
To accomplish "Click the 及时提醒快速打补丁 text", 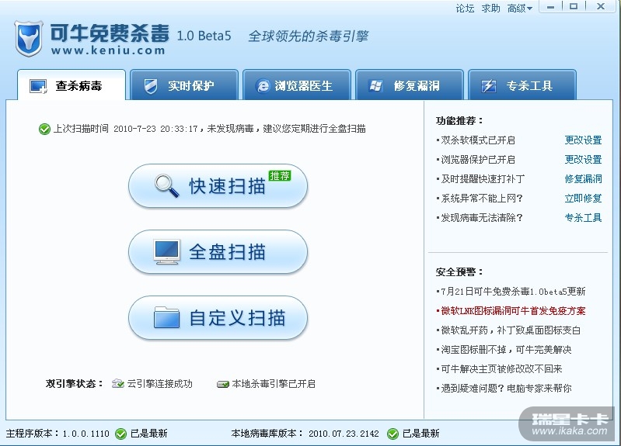I will coord(483,178).
